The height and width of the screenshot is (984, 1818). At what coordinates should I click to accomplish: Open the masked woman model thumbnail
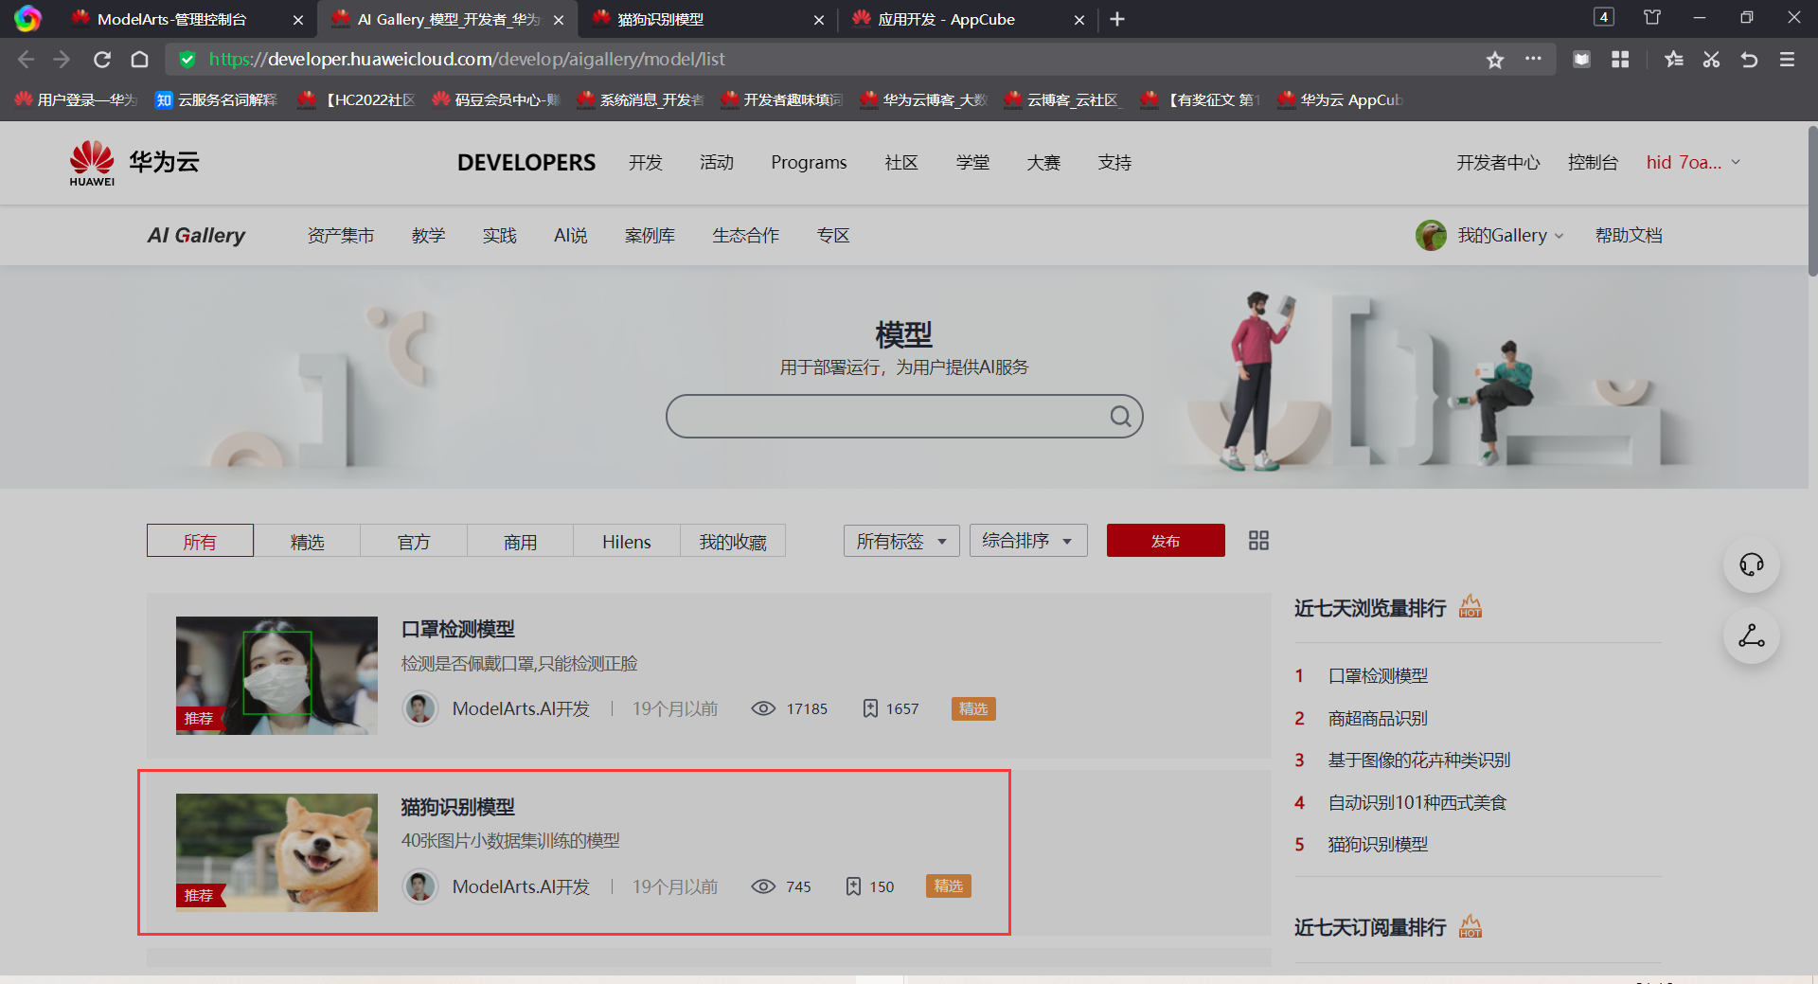click(276, 675)
